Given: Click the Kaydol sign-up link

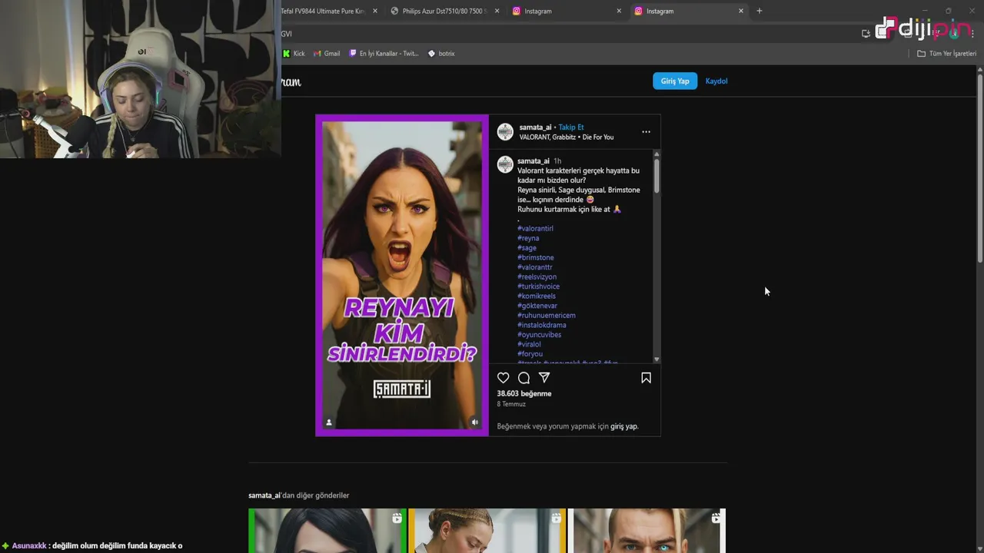Looking at the screenshot, I should tap(716, 81).
